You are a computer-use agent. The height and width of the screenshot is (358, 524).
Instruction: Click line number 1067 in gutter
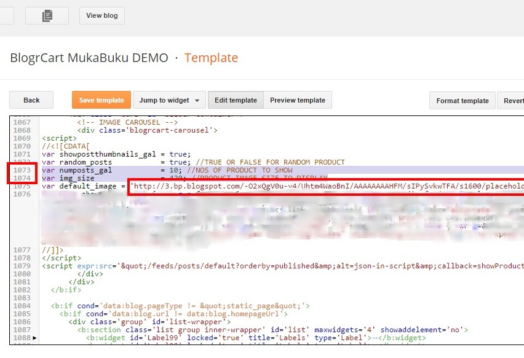click(22, 122)
